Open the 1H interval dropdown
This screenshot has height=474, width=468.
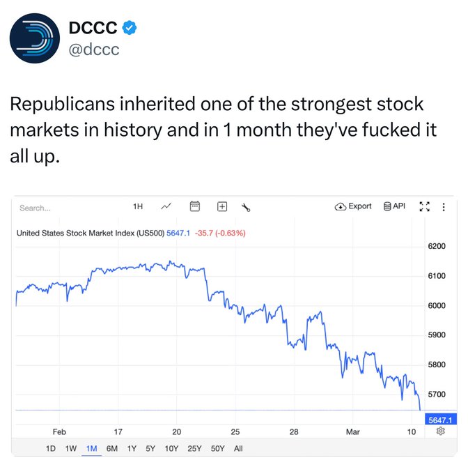[138, 206]
